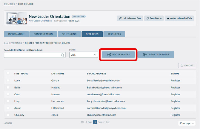
Task: Click the New Leader Orientation title
Action: (x=50, y=16)
